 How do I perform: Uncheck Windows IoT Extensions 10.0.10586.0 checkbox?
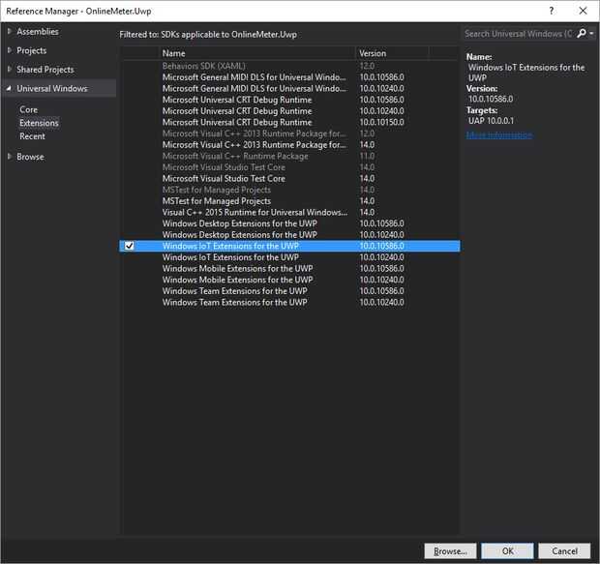point(130,246)
